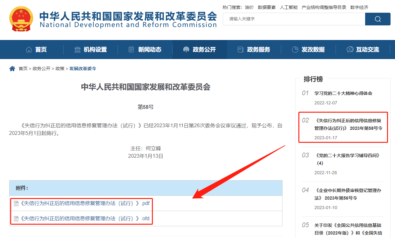
Task: Go to the 新闻动态 section
Action: click(x=145, y=50)
